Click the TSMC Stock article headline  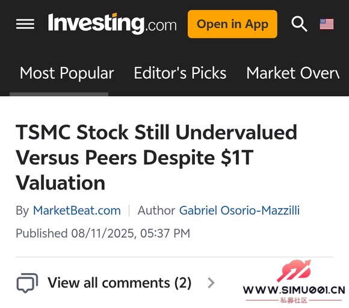coord(156,158)
